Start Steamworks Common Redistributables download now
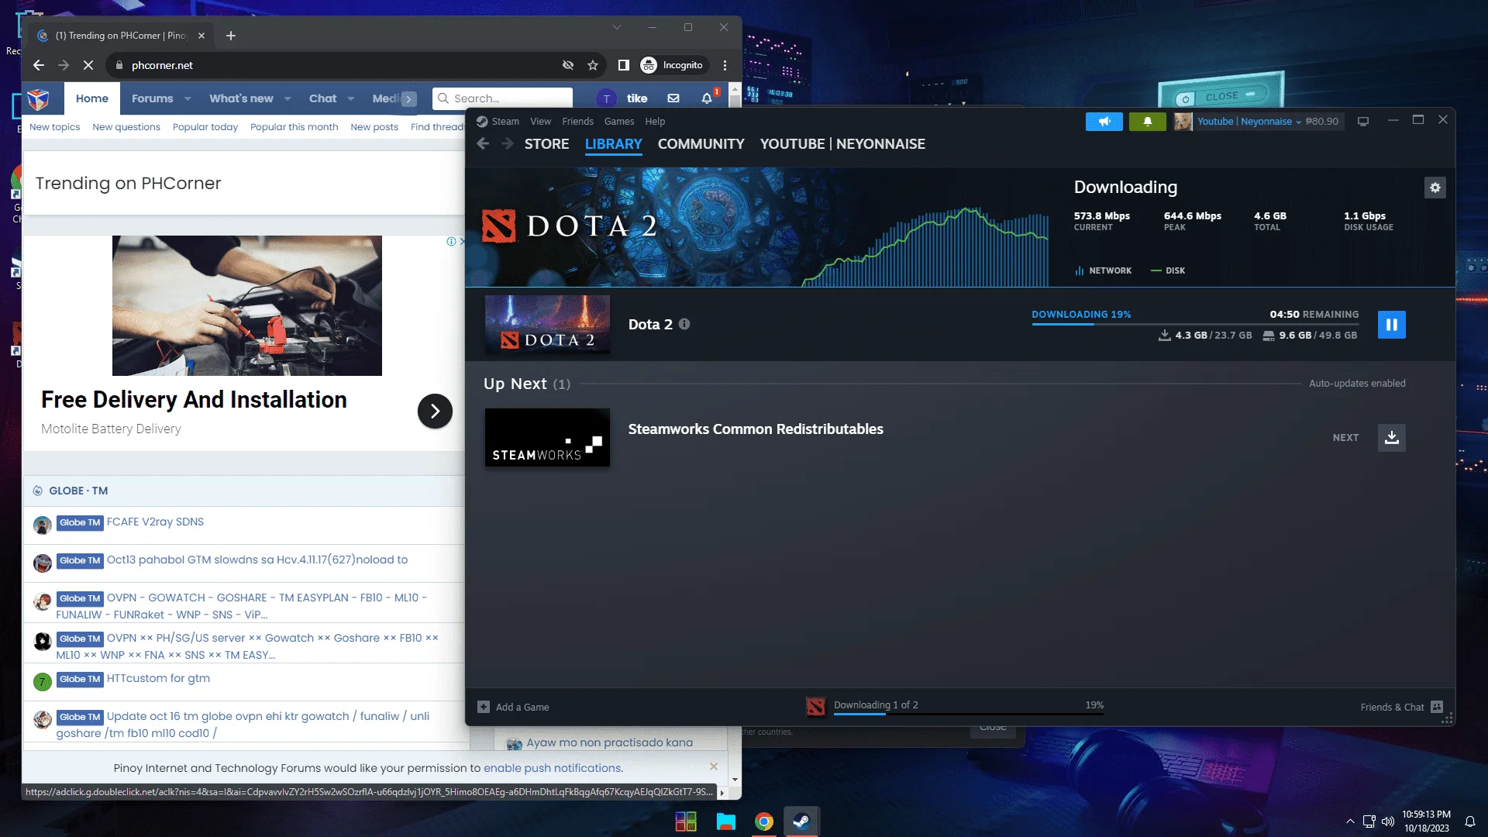Screen dimensions: 1488x837 1391,437
